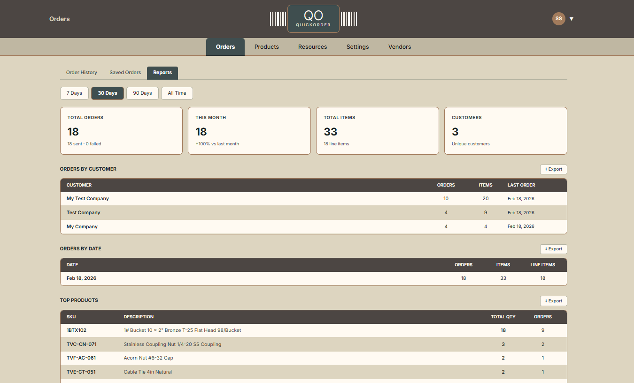Viewport: 634px width, 383px height.
Task: Click the Feb 18, 2026 date row
Action: coord(82,278)
